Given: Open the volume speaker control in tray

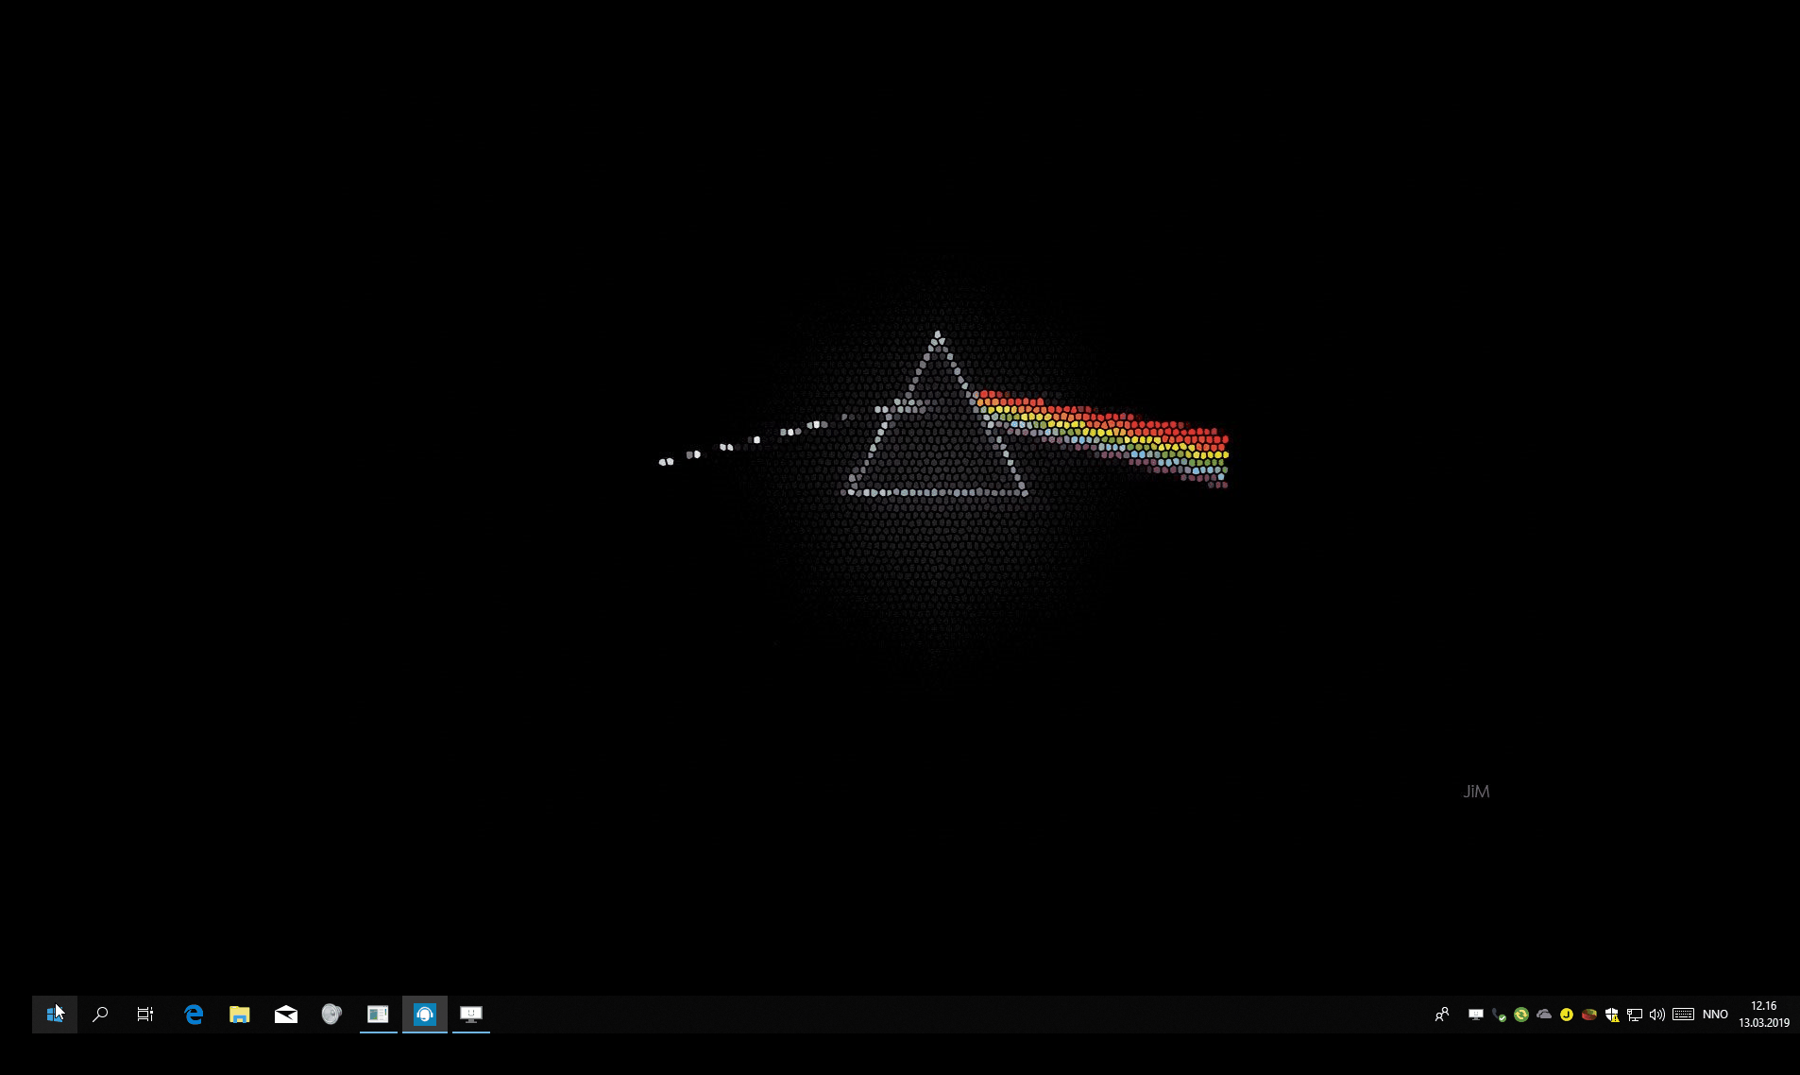Looking at the screenshot, I should coord(1657,1015).
